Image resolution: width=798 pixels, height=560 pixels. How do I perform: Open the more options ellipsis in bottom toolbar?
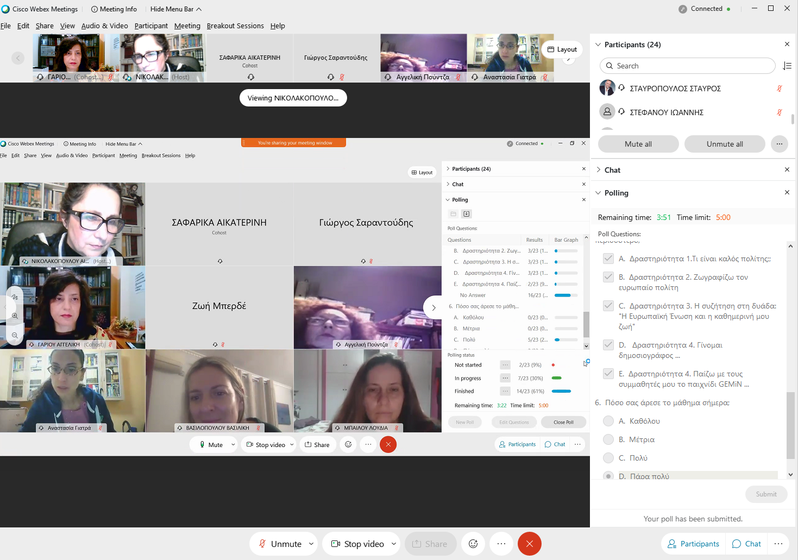(501, 544)
